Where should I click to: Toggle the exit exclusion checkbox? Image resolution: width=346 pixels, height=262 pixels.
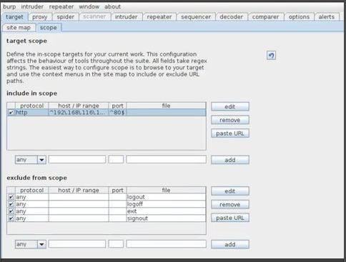pyautogui.click(x=11, y=211)
